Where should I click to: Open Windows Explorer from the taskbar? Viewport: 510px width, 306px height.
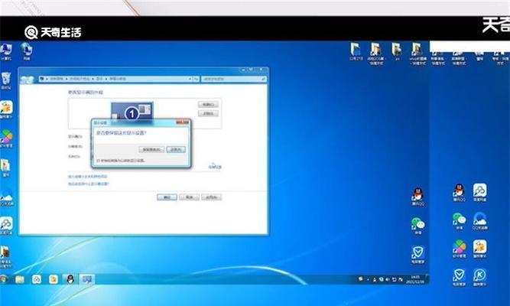coord(20,279)
